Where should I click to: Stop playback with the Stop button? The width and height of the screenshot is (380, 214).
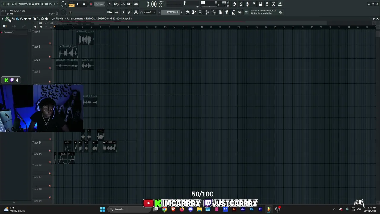click(x=84, y=4)
